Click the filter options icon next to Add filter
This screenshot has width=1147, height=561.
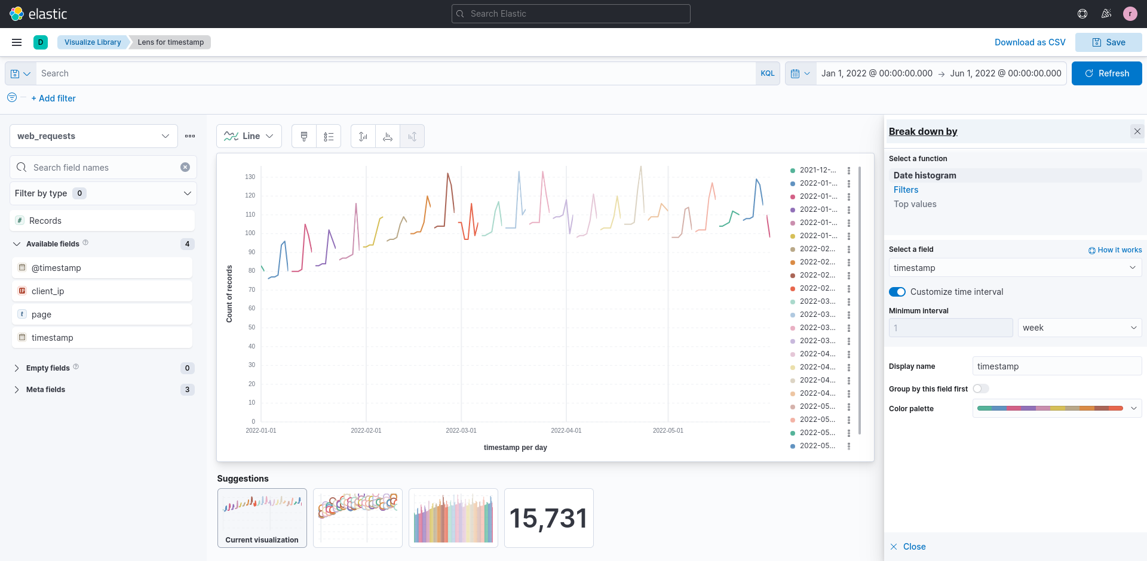click(11, 98)
